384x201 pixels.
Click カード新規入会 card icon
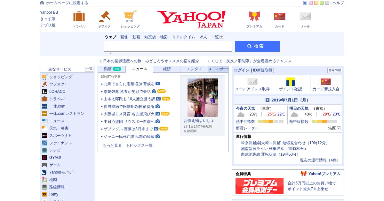(x=326, y=82)
